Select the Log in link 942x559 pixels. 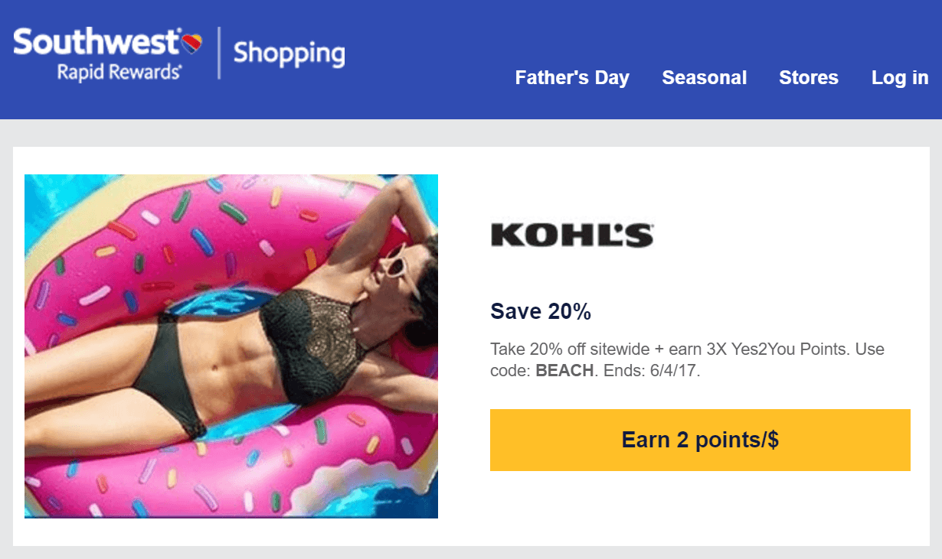[x=900, y=78]
